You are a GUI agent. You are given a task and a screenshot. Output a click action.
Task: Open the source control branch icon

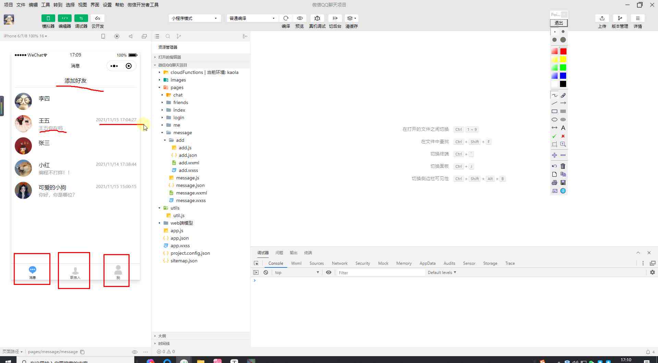179,36
